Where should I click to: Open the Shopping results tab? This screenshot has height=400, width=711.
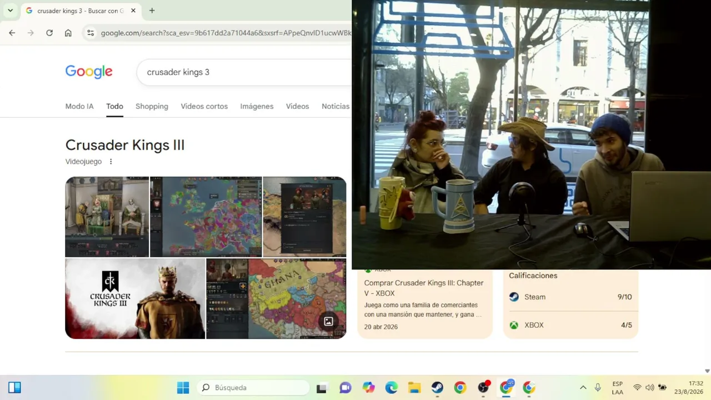pyautogui.click(x=152, y=106)
